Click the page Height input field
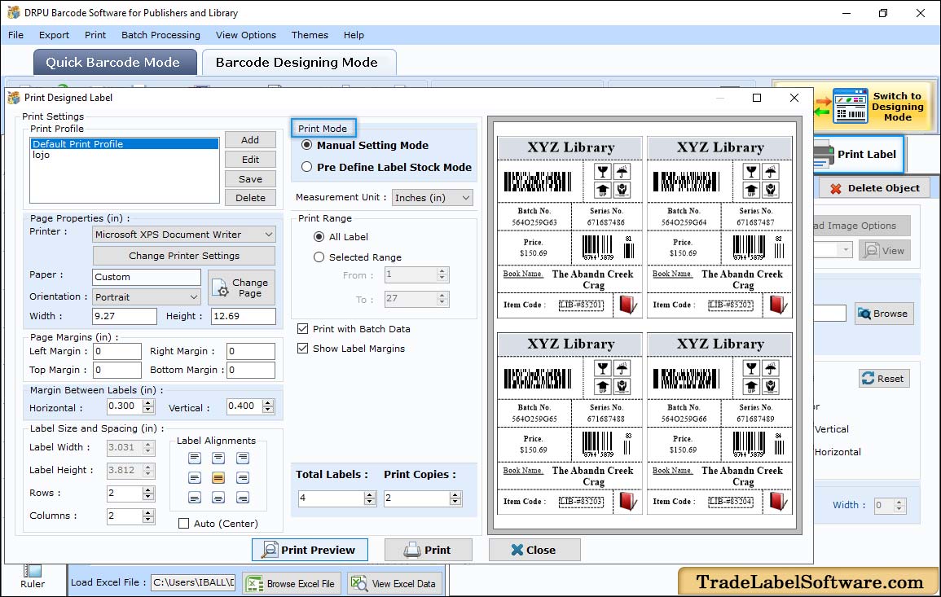 [x=244, y=316]
